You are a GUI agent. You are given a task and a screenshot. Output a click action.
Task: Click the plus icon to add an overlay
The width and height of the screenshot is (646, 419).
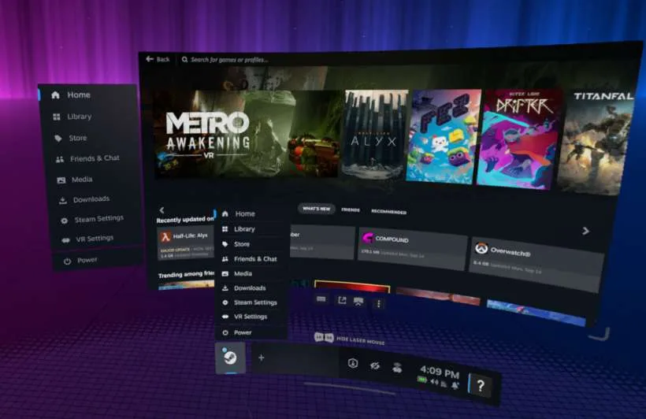coord(262,358)
